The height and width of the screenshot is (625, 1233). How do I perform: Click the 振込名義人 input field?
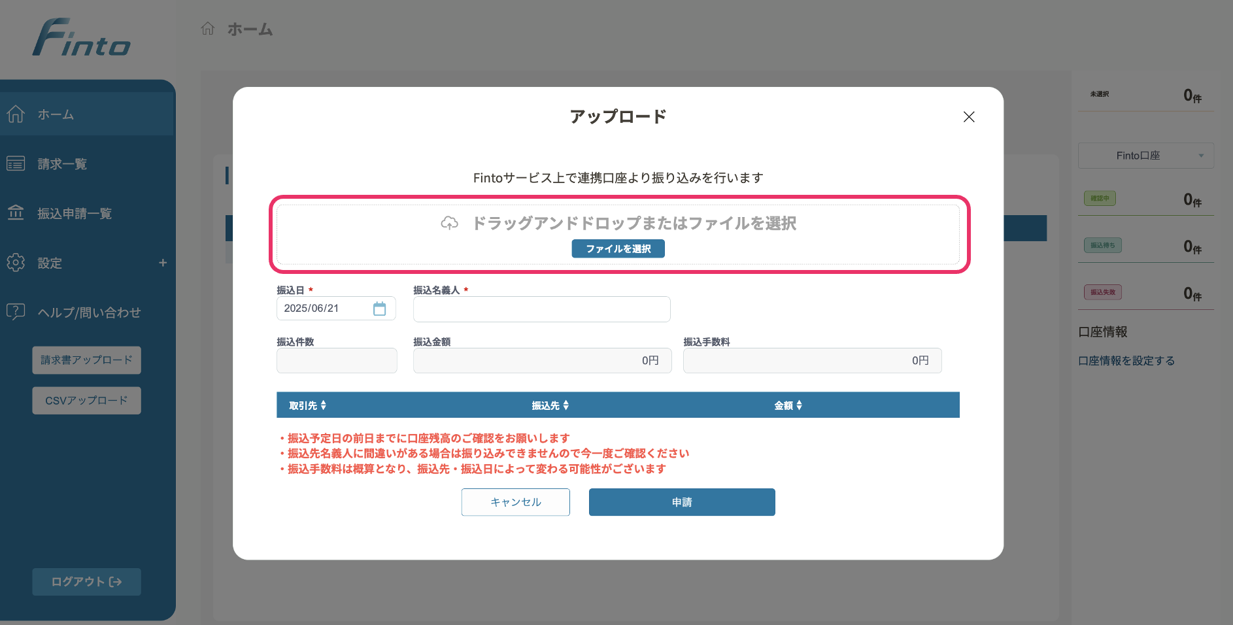tap(541, 309)
